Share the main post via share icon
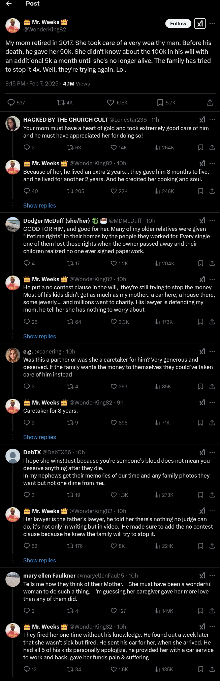This screenshot has width=220, height=681. 210,102
